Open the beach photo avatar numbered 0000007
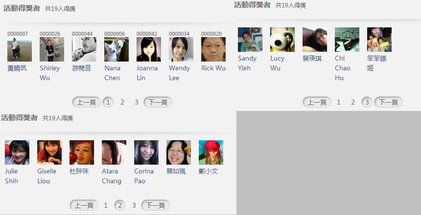Viewport: 421px width, 215px height. click(x=19, y=49)
